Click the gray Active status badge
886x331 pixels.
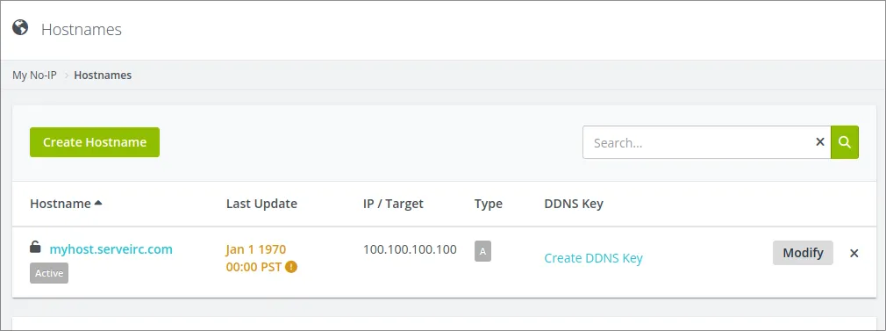pyautogui.click(x=49, y=273)
